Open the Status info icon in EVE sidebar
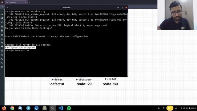Screen dimensions: 197x111 2,47
